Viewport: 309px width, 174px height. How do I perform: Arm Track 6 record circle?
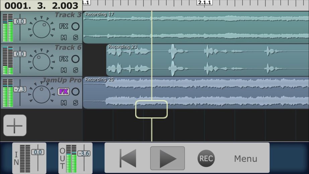(75, 59)
